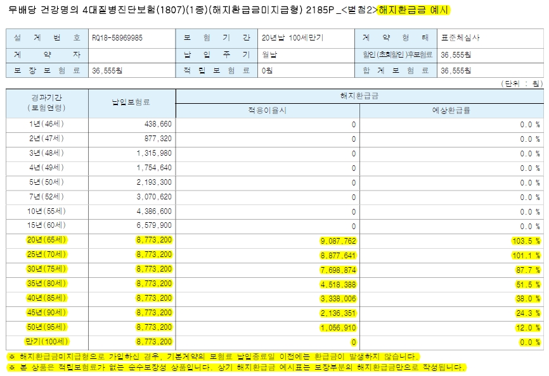Select the 40년(85세) row label

(x=46, y=298)
